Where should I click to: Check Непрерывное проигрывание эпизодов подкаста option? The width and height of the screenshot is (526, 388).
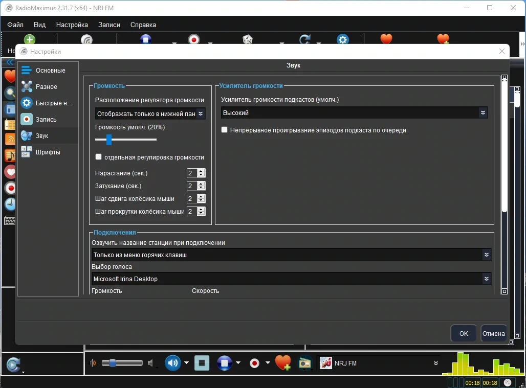coord(225,130)
